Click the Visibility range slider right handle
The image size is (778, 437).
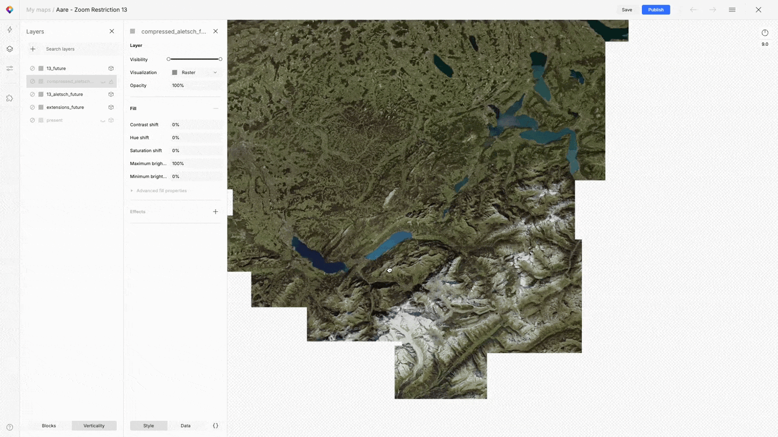click(x=220, y=59)
